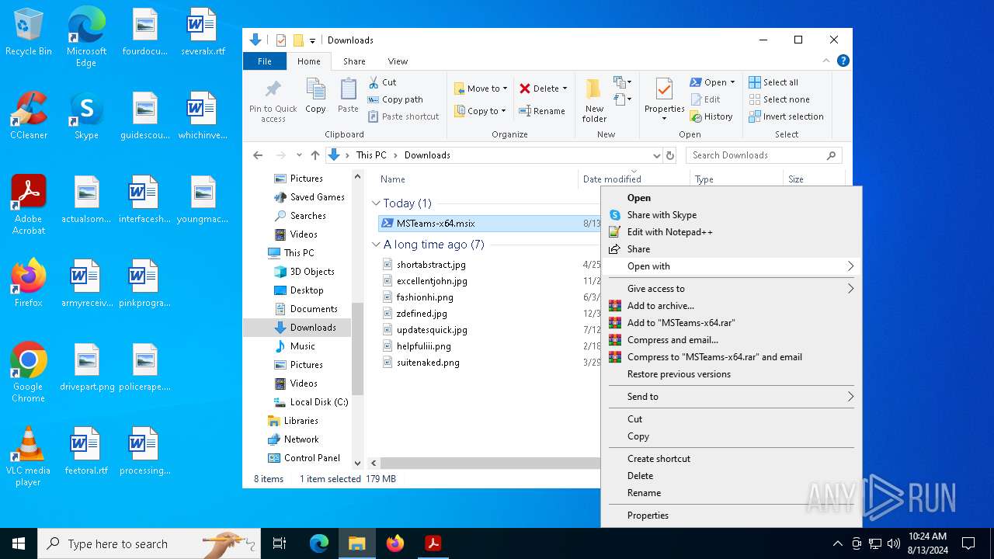The image size is (994, 559).
Task: Open the Move to dropdown
Action: 481,89
